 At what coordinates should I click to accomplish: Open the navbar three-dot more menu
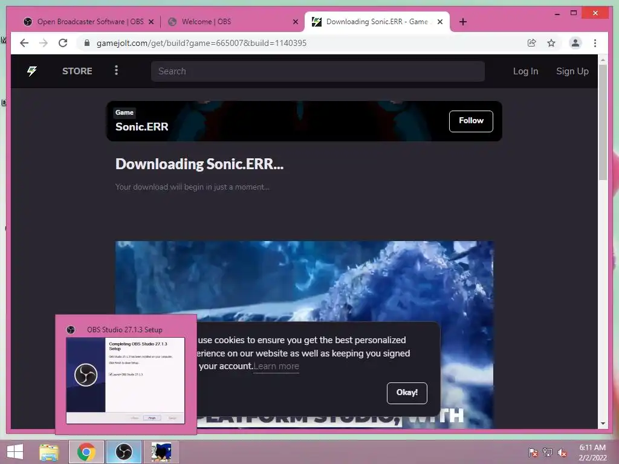116,71
